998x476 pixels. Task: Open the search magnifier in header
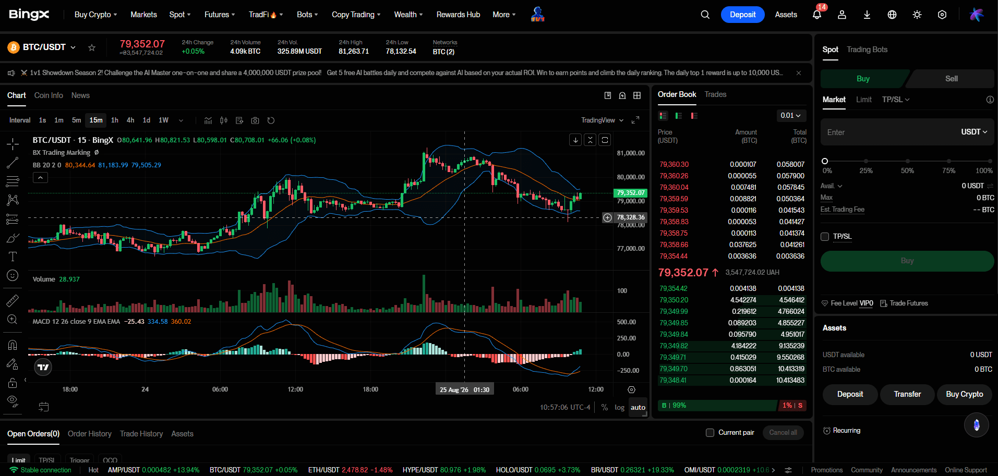point(705,15)
